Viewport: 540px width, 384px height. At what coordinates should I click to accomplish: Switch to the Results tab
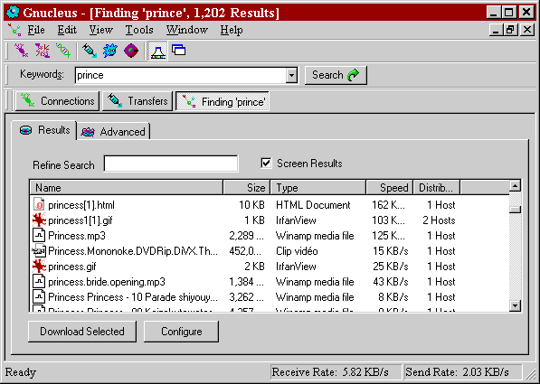(x=44, y=130)
